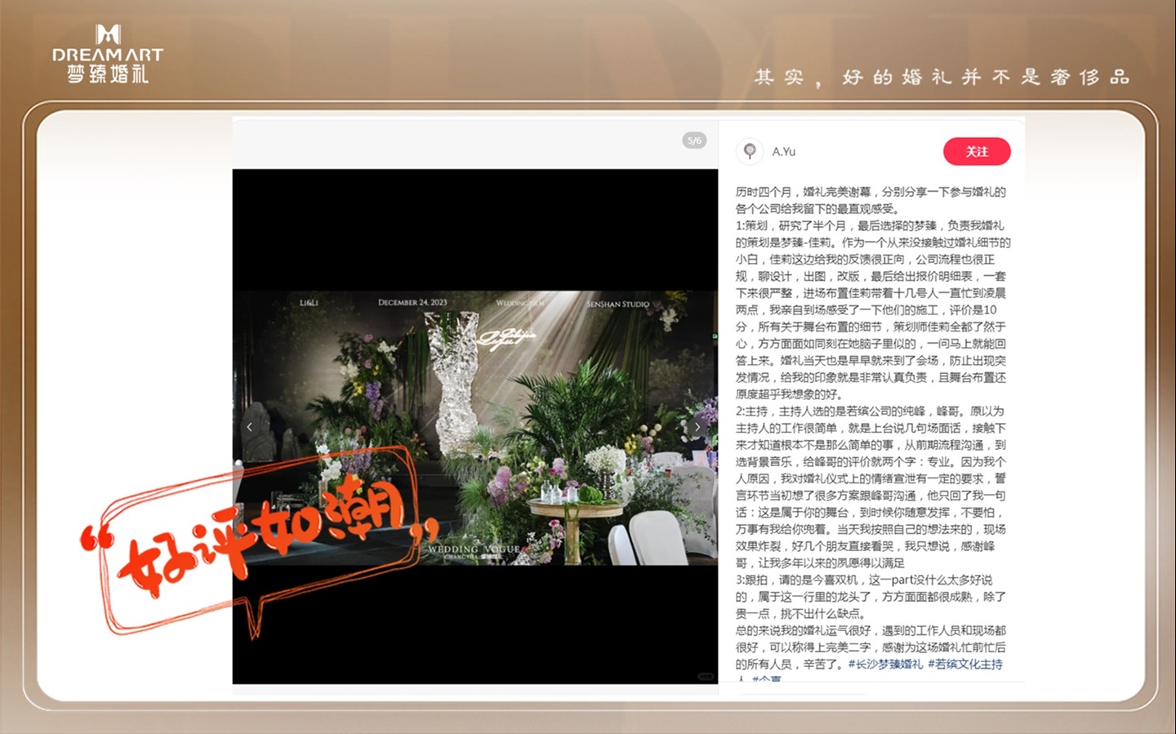Click the previous image arrow on the photo

250,427
